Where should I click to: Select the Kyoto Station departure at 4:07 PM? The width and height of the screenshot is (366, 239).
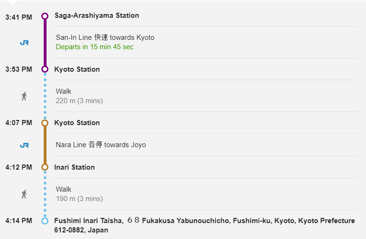77,123
